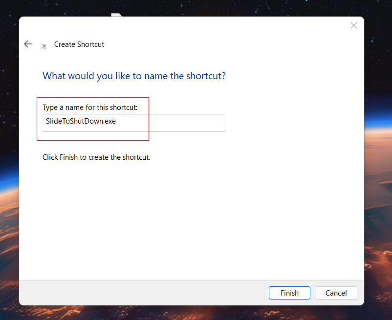Click the "Click Finish to create the shortcut." text
The width and height of the screenshot is (392, 320).
[x=96, y=157]
